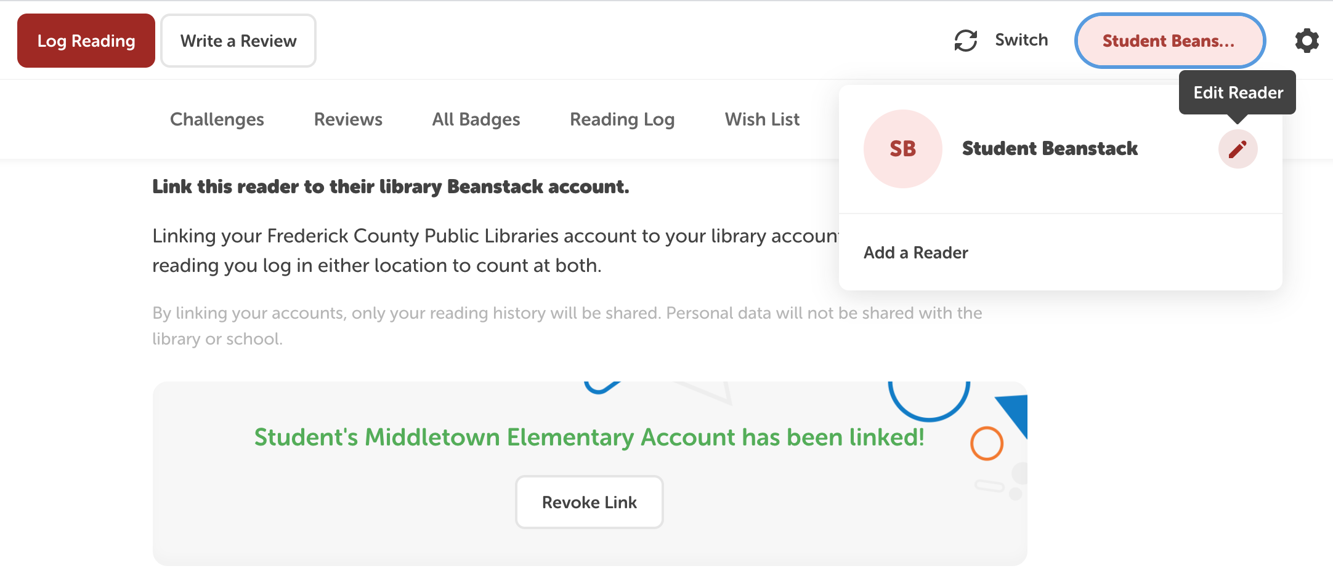
Task: Switch to the Reading Log tab
Action: 622,119
